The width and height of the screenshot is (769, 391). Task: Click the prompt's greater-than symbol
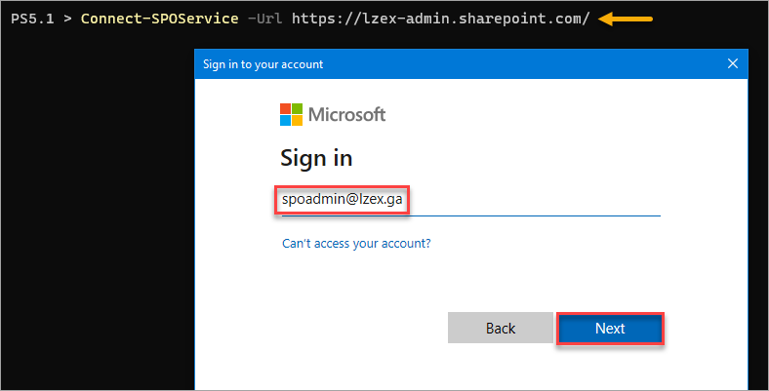(x=67, y=20)
